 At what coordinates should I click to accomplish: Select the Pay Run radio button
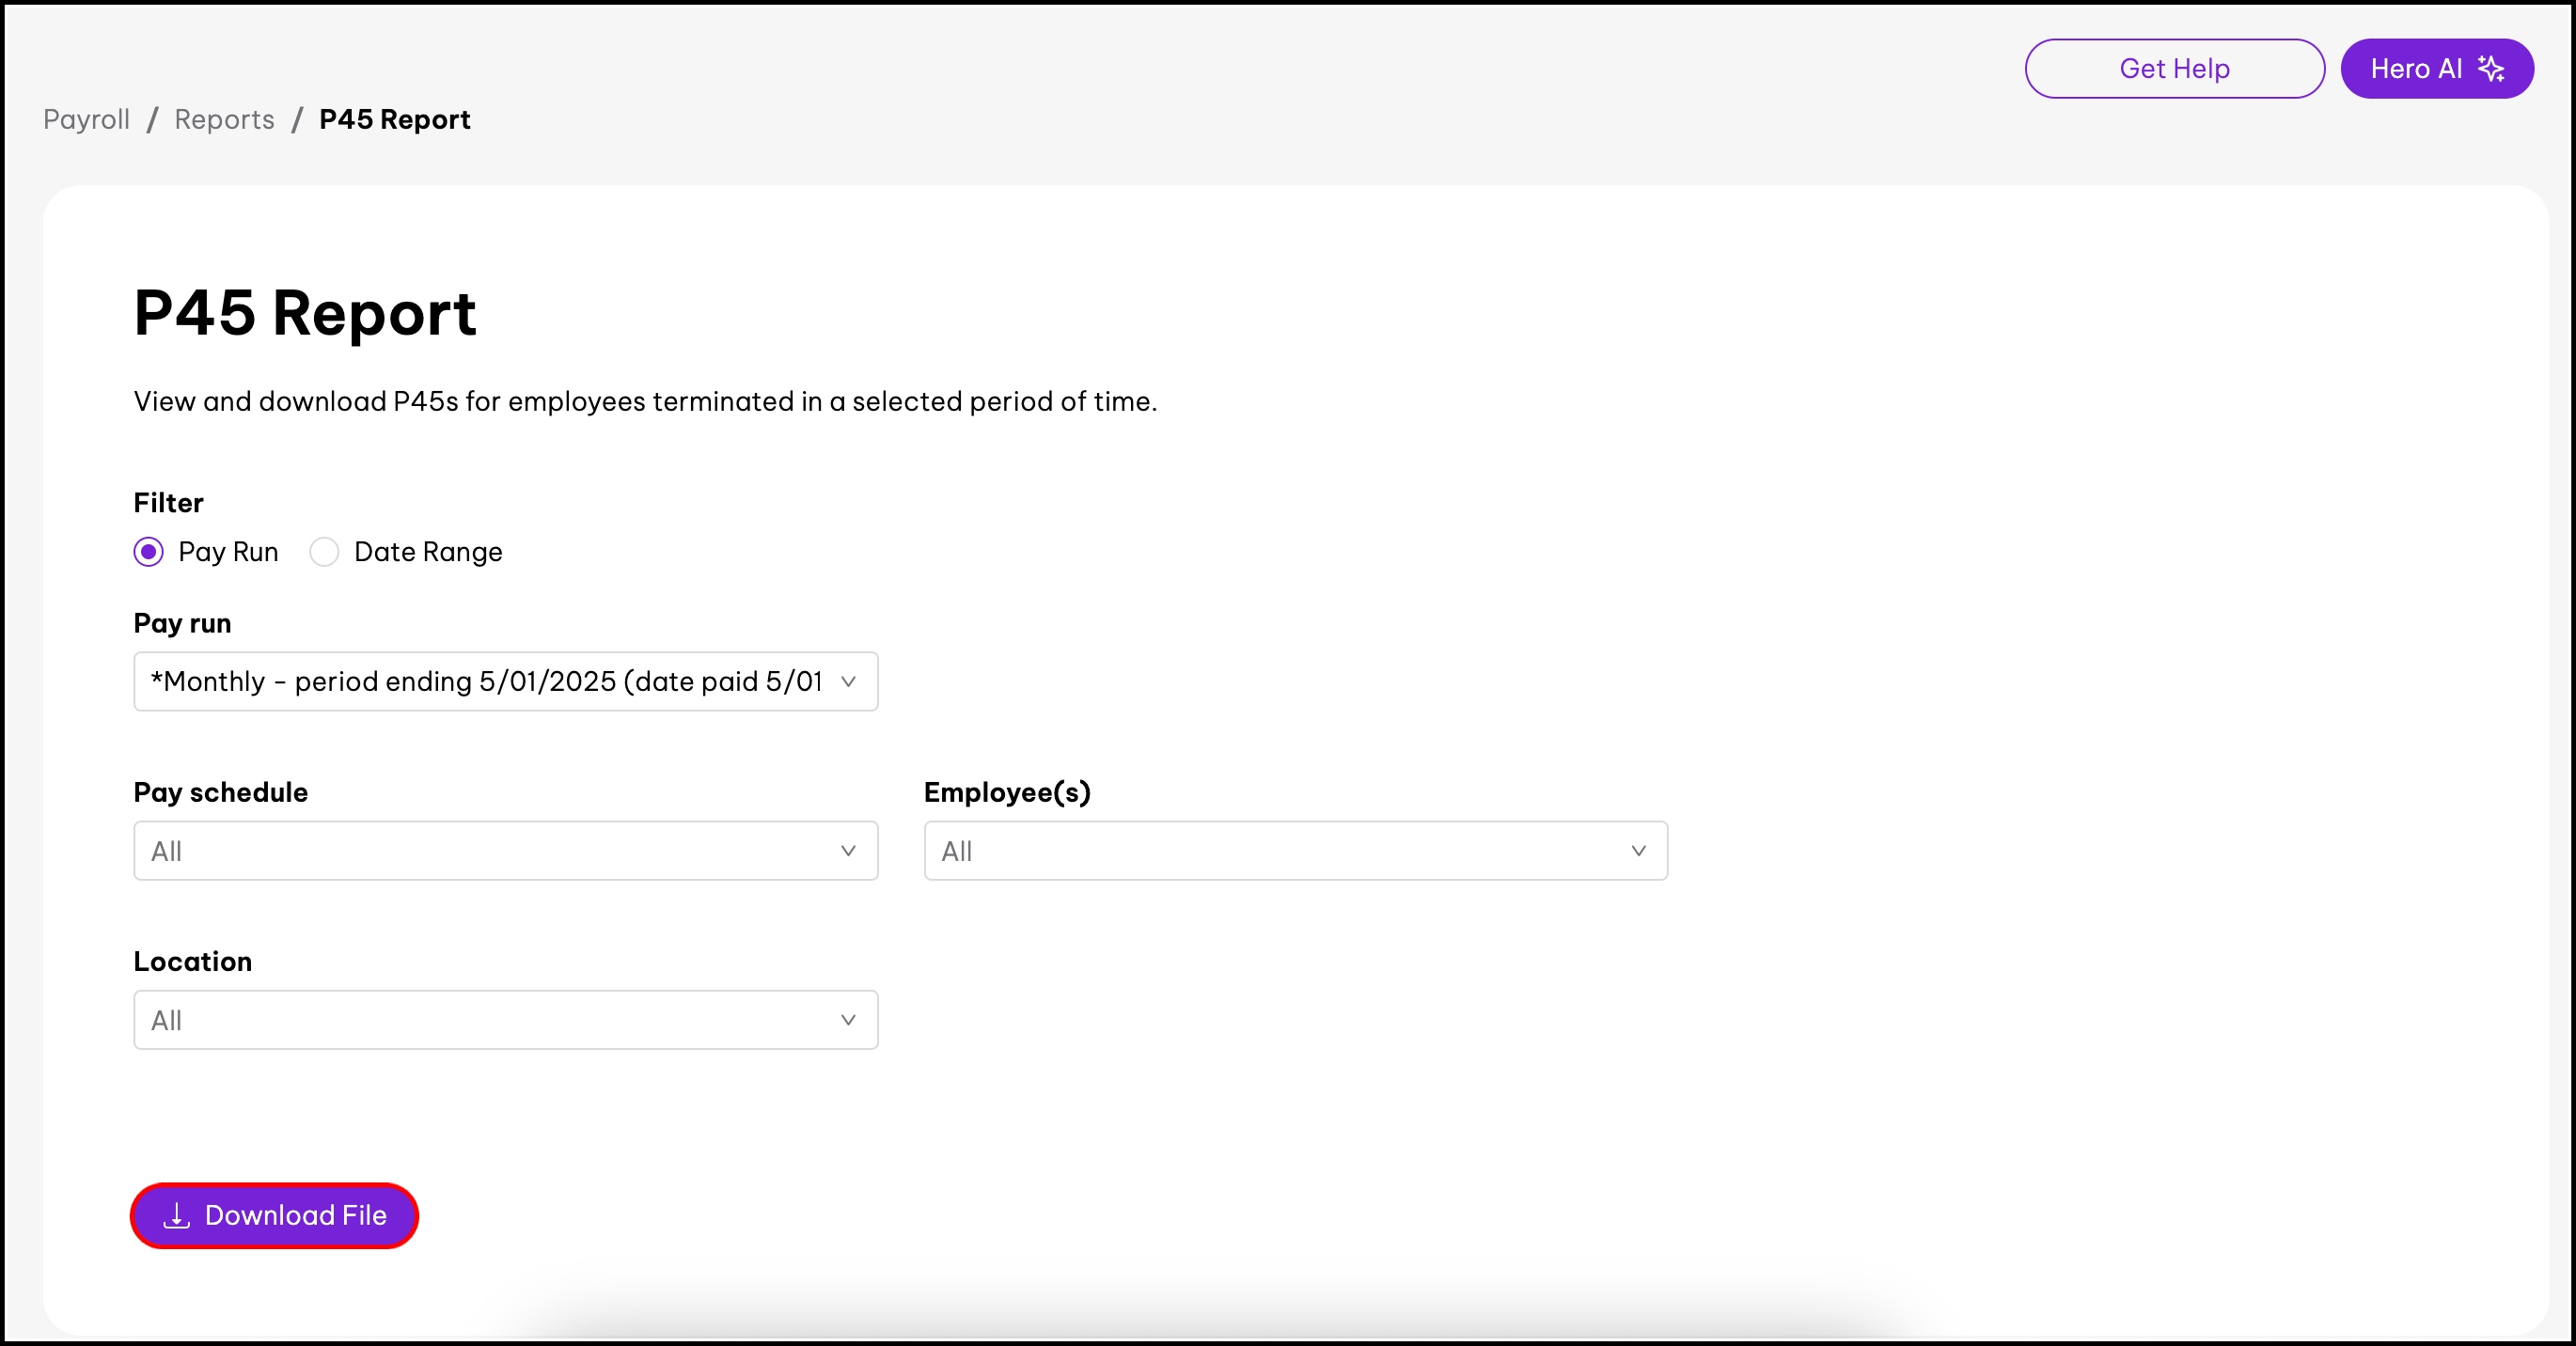pyautogui.click(x=149, y=552)
